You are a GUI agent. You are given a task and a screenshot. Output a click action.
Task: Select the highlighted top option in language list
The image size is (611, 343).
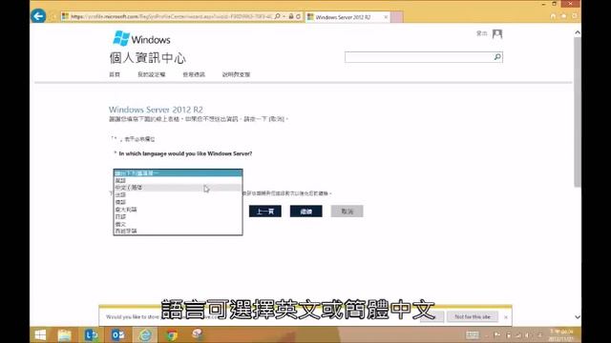179,173
